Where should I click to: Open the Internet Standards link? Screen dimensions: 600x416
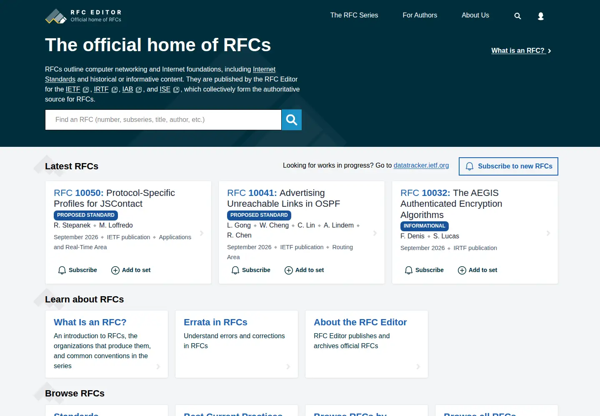(264, 69)
